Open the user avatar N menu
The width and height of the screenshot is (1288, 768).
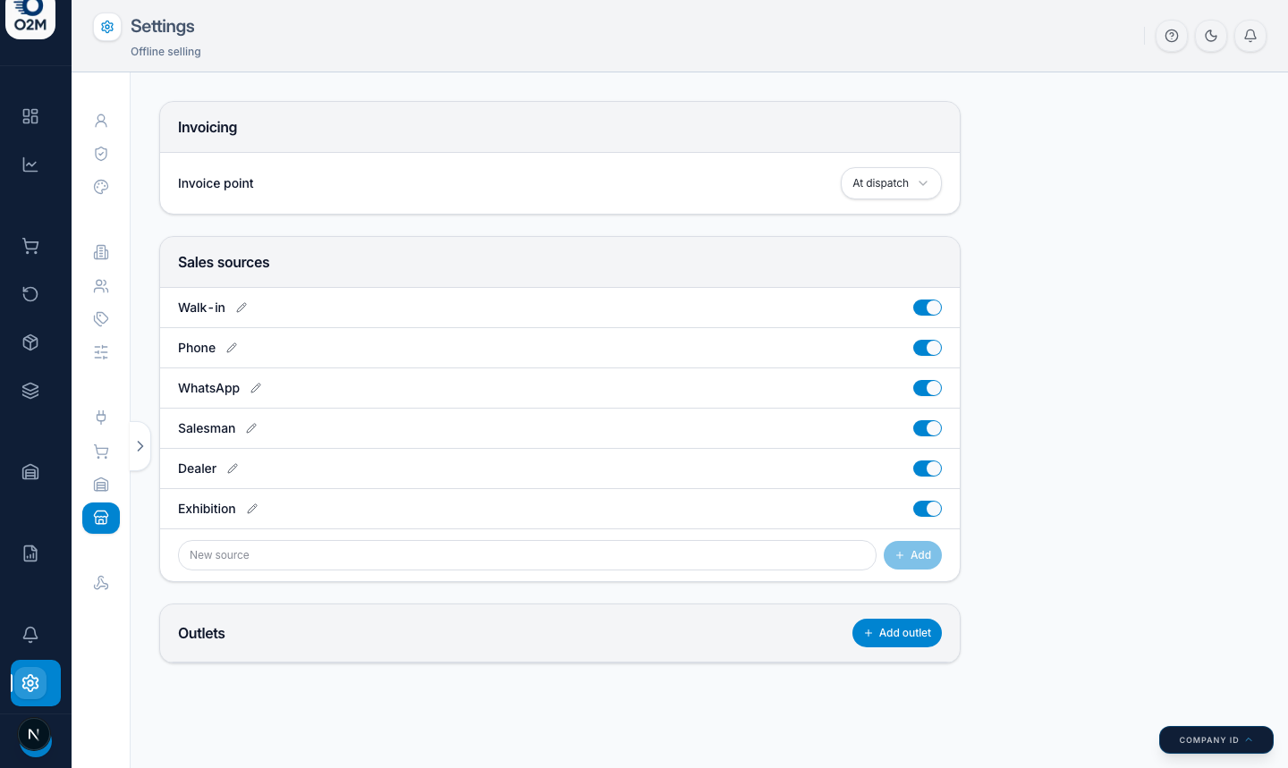pos(34,735)
